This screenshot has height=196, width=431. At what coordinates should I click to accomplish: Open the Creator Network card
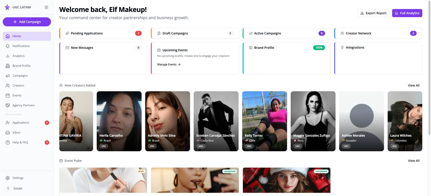pos(378,33)
